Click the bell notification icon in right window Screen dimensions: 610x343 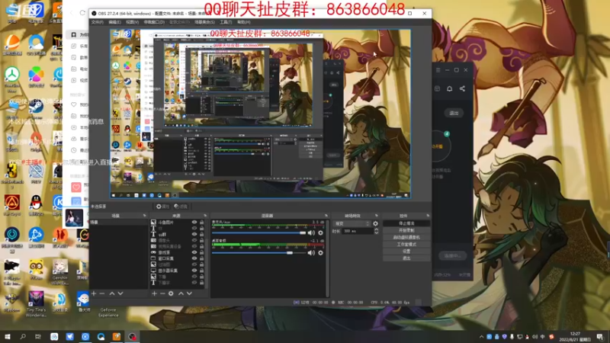click(449, 88)
